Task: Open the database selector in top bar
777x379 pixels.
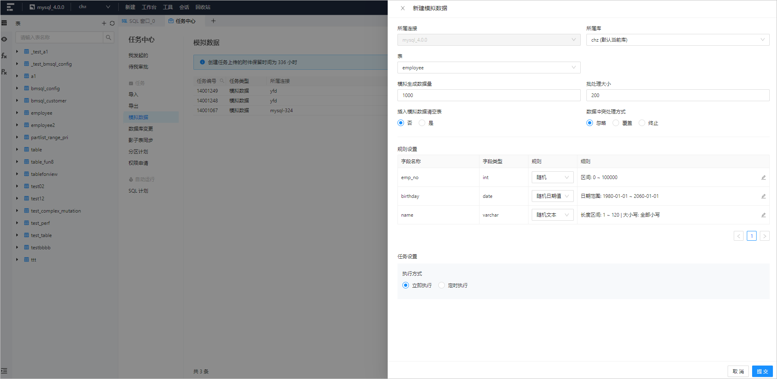Action: point(95,7)
